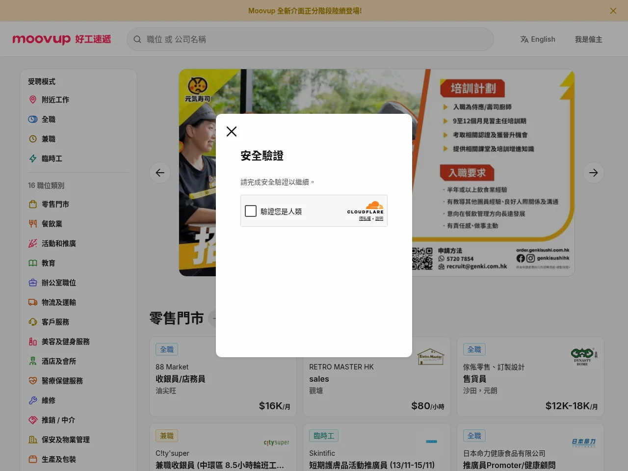Open Cloudflare 說明 help link
The height and width of the screenshot is (471, 628).
(x=379, y=219)
